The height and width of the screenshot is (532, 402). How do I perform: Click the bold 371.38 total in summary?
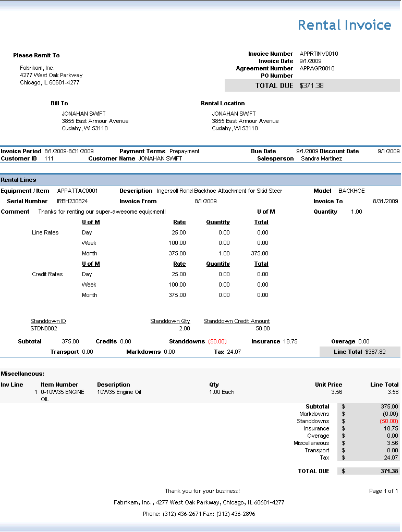[x=389, y=471]
